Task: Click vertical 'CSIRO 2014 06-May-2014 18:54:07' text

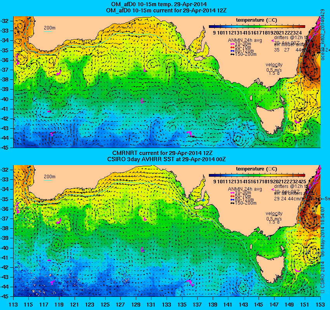Action: click(x=322, y=250)
